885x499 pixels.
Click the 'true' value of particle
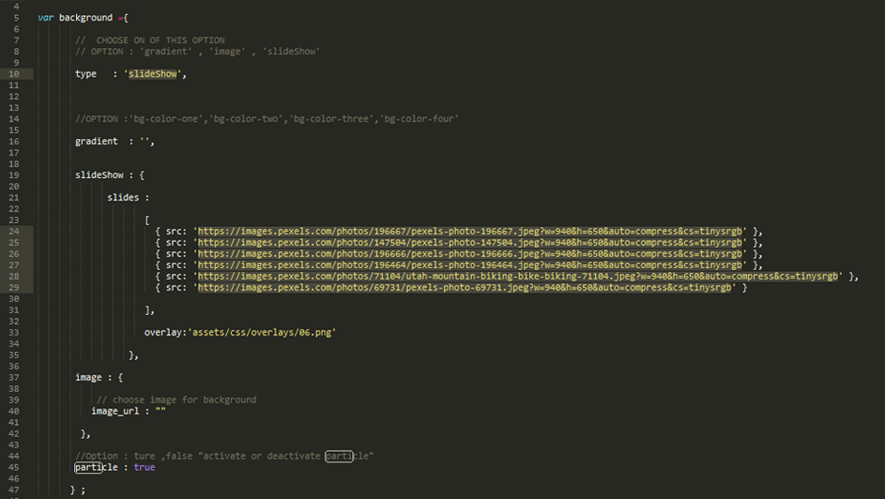point(144,467)
